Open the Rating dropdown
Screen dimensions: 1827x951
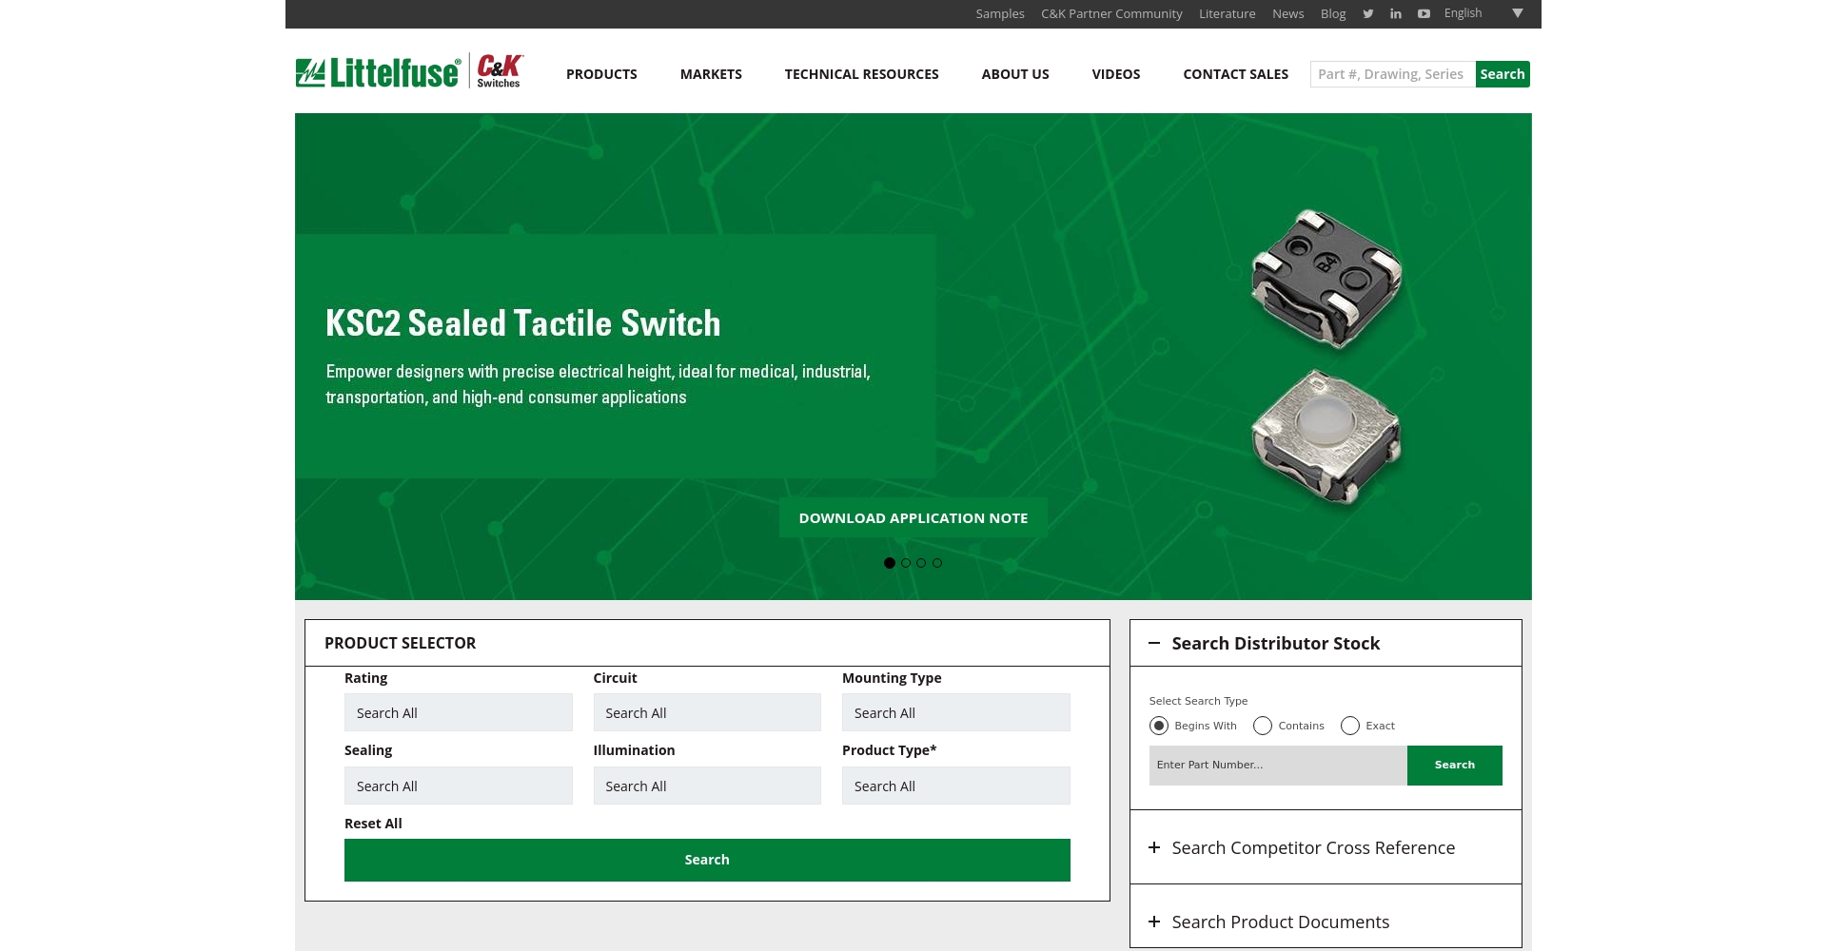459,712
